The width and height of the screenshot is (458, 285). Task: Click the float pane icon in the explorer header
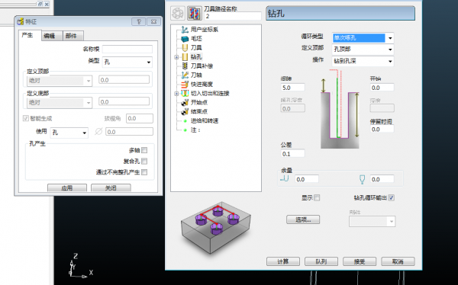40,4
